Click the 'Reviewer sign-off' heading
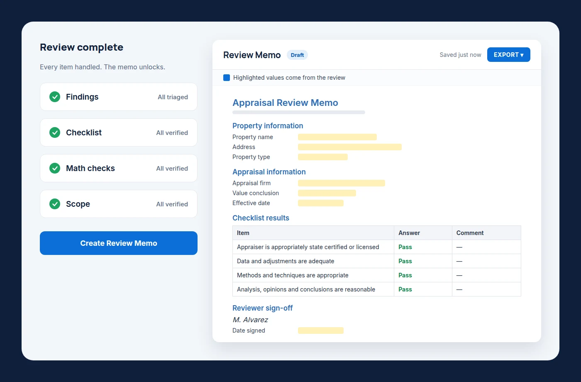This screenshot has width=581, height=382. point(262,308)
